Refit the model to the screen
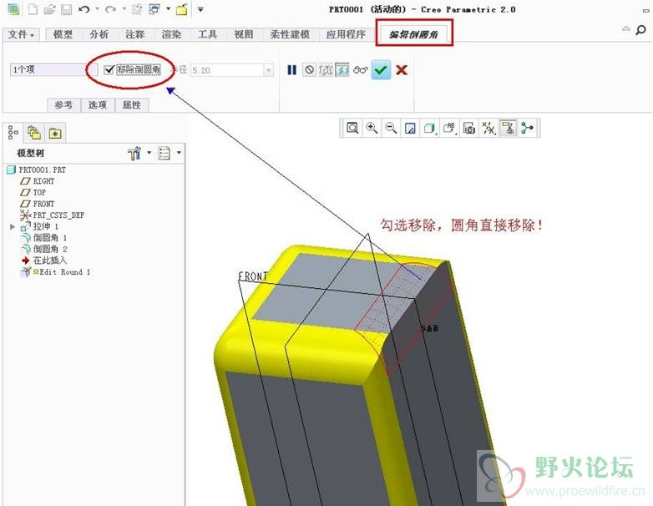 352,128
